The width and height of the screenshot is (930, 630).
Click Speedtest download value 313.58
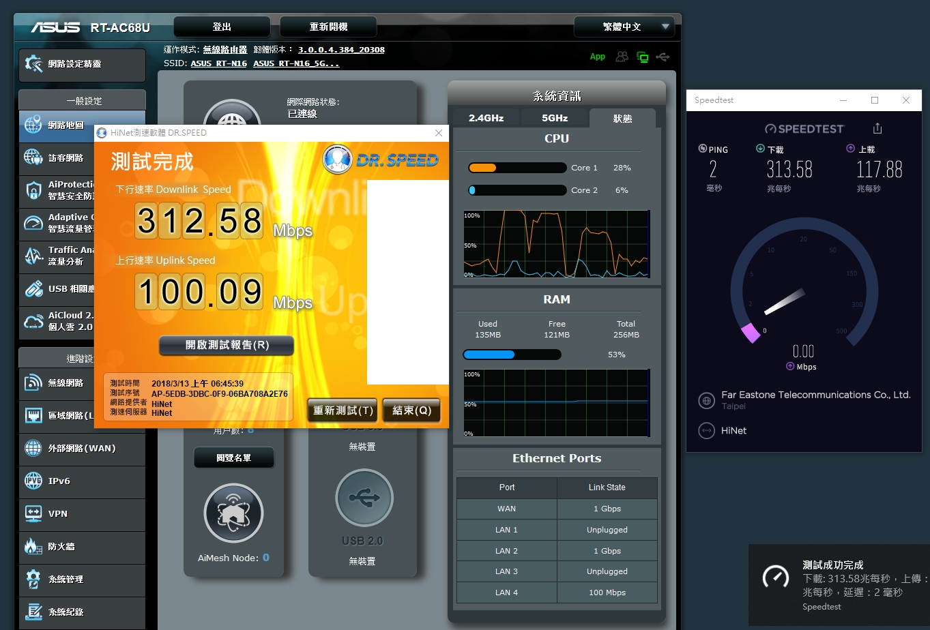coord(789,169)
